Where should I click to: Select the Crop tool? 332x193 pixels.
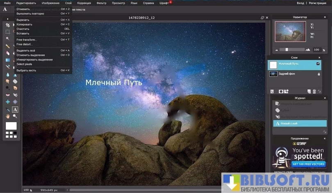point(7,25)
